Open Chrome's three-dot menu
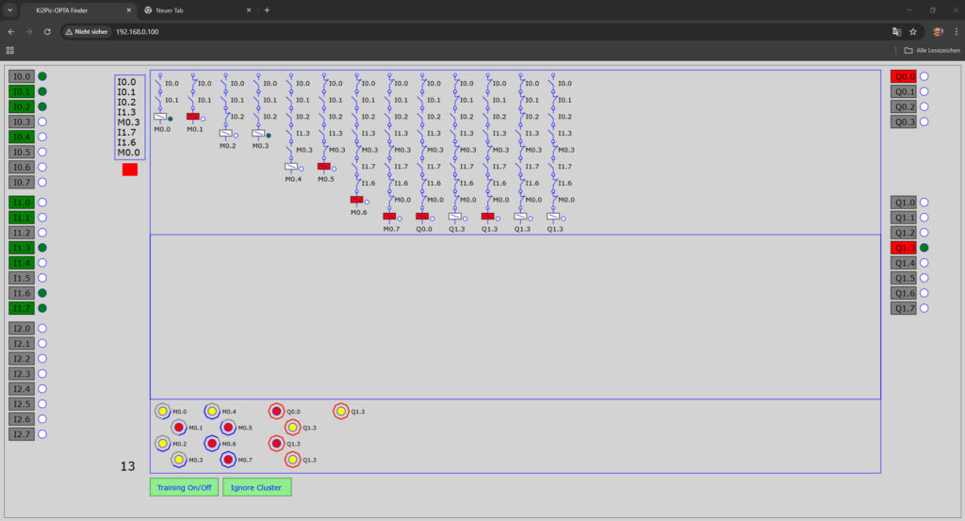Screen dimensions: 965x521 point(954,31)
